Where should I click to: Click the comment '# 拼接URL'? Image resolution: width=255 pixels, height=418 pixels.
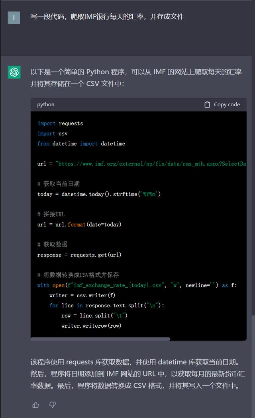[x=51, y=214]
